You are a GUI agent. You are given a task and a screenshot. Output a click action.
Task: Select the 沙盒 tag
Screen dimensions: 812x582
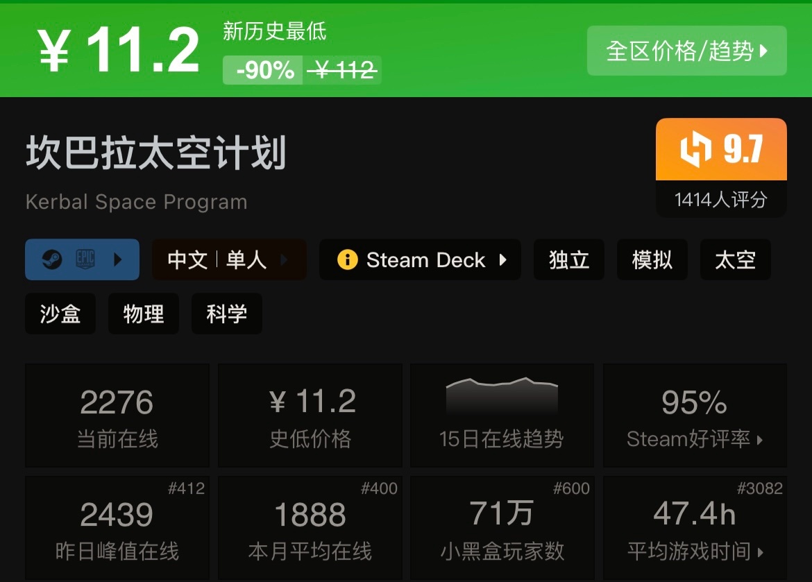60,314
